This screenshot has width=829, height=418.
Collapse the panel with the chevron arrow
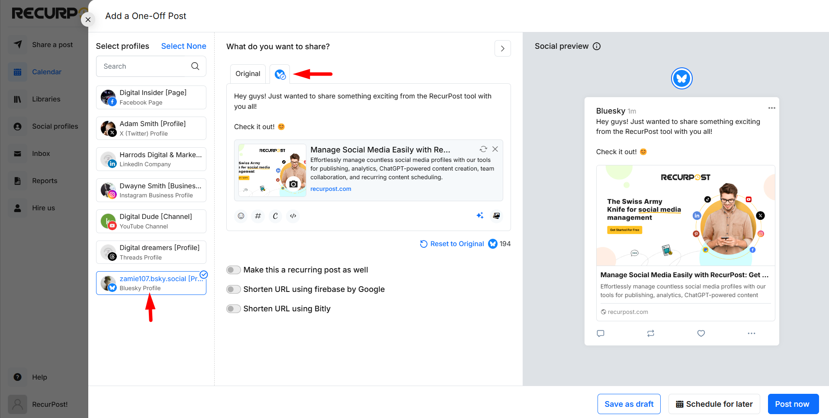[502, 48]
